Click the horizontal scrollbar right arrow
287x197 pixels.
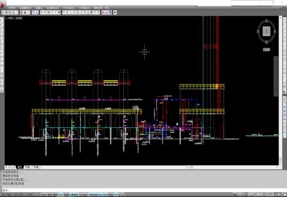pos(277,167)
